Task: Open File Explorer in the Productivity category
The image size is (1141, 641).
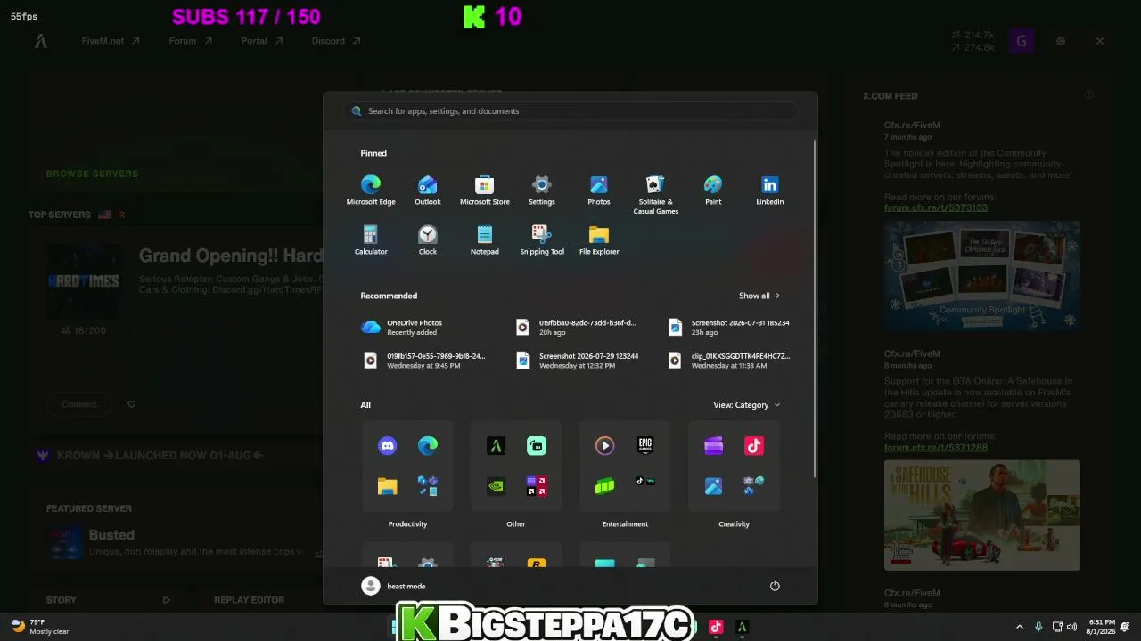Action: [x=388, y=486]
